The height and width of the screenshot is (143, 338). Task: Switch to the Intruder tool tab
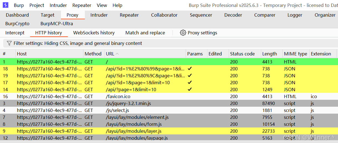pos(99,15)
